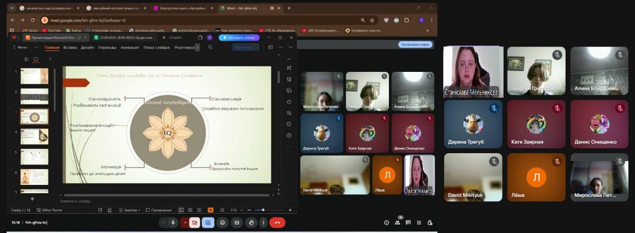
Task: Open the zoom percentage dropdown at 57%
Action: [x=235, y=210]
